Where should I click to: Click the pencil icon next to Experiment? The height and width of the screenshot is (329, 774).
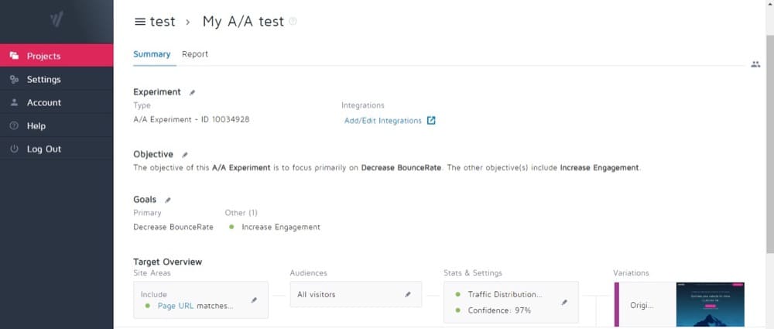[x=193, y=92]
